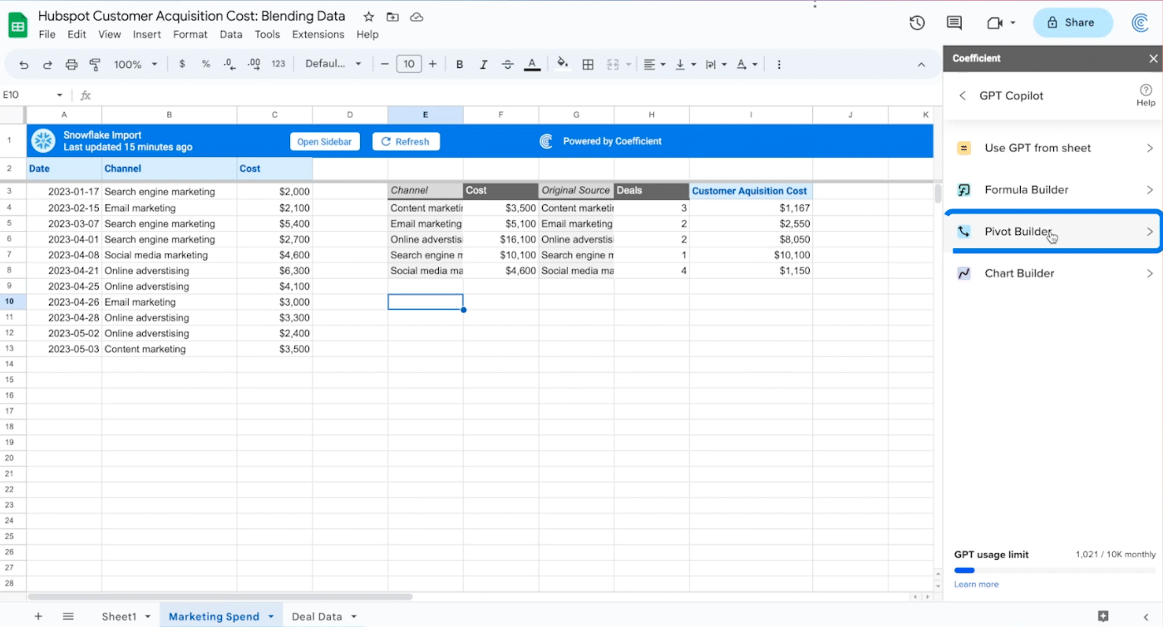Switch to the Sheet1 tab

[x=119, y=616]
